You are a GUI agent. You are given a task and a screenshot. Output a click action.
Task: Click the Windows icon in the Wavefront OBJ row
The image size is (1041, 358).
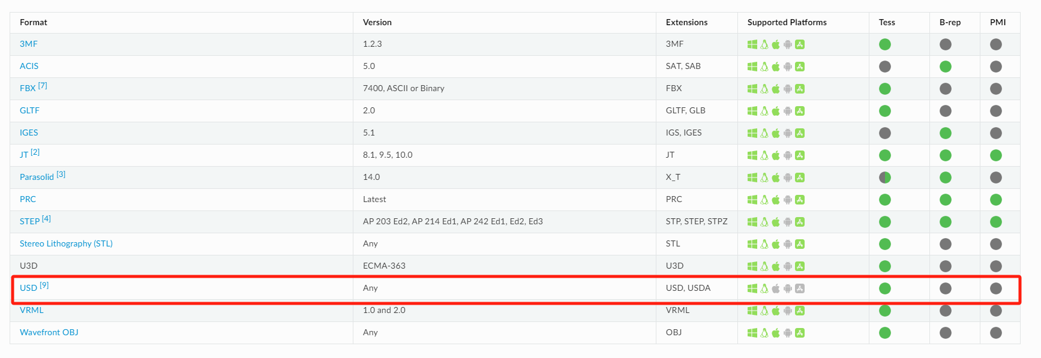click(752, 333)
